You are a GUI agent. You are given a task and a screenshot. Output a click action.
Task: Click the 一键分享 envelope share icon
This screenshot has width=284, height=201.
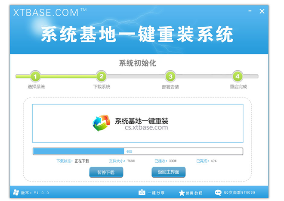pos(142,192)
